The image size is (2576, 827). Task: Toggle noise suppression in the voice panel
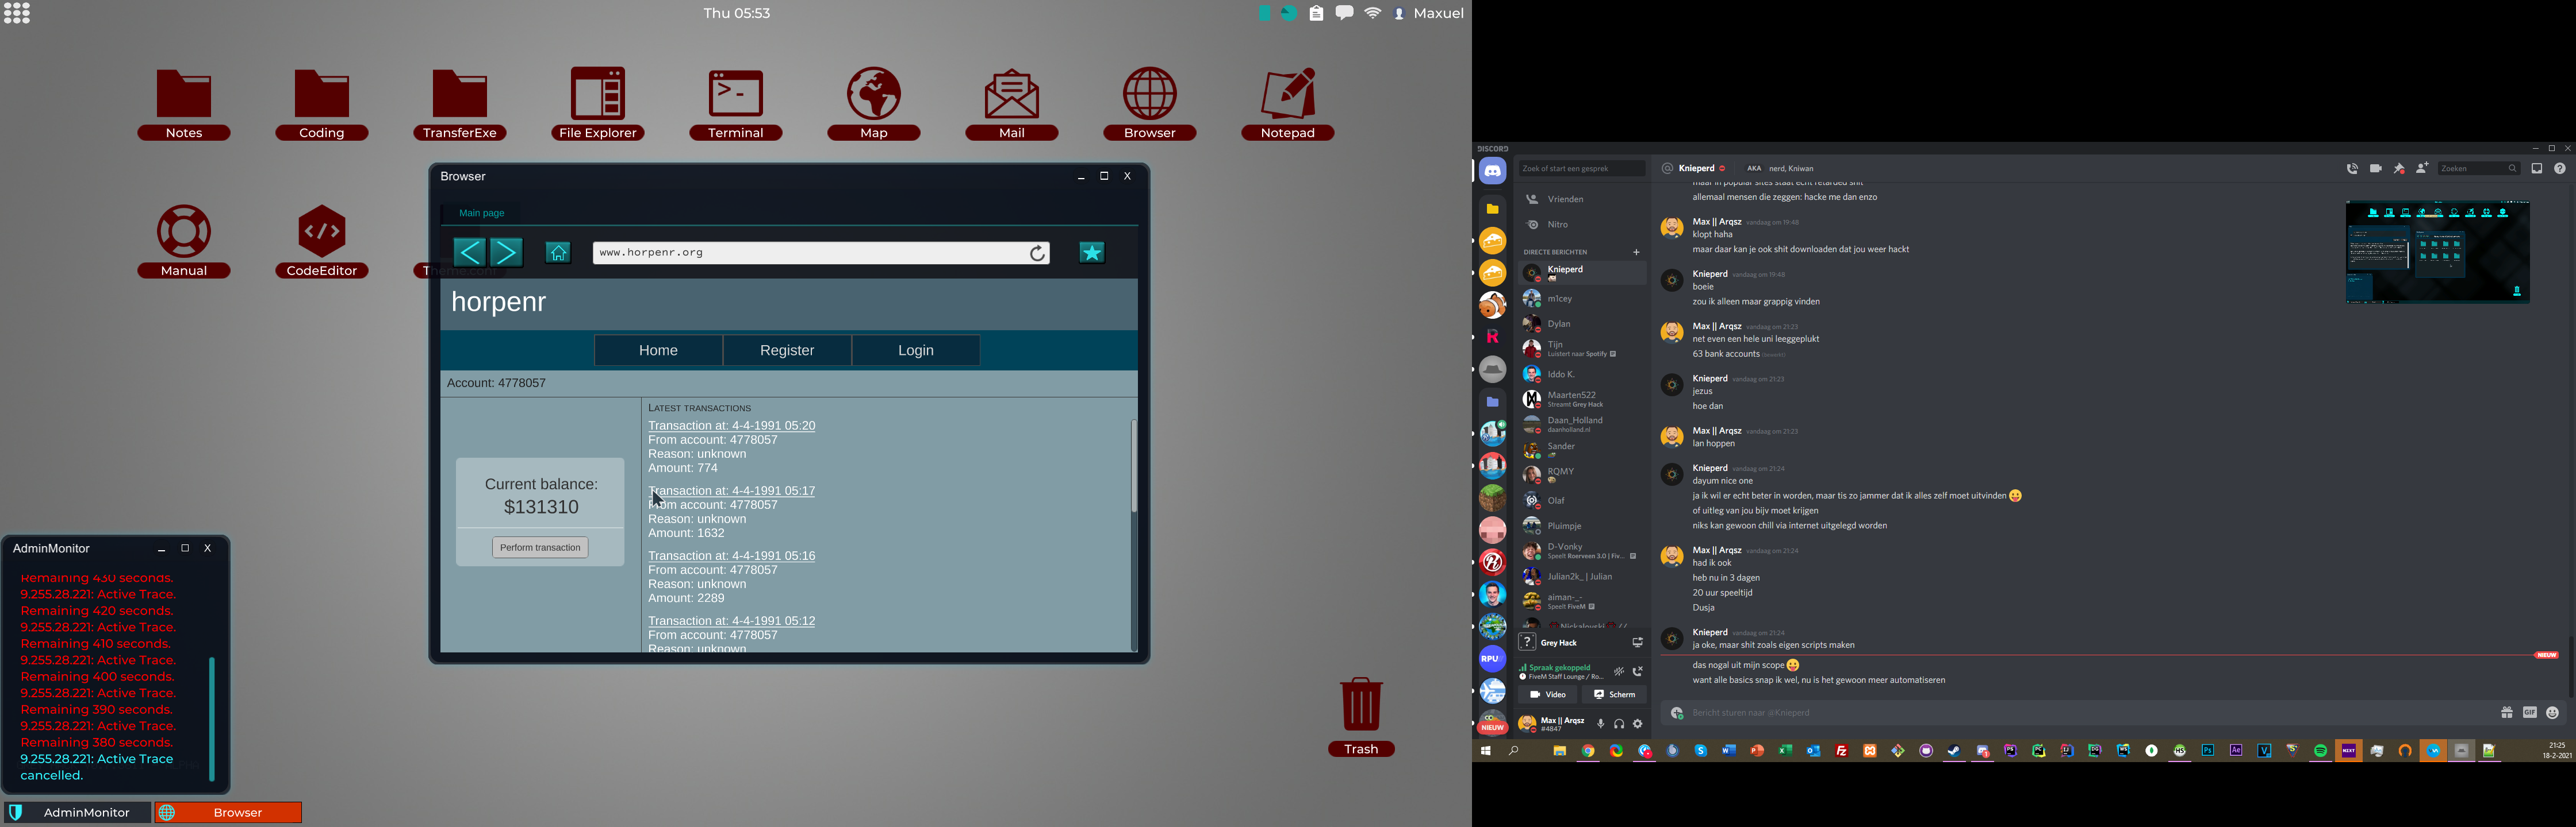[1619, 671]
